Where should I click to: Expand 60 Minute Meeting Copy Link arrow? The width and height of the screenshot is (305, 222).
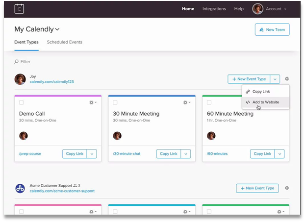point(280,154)
